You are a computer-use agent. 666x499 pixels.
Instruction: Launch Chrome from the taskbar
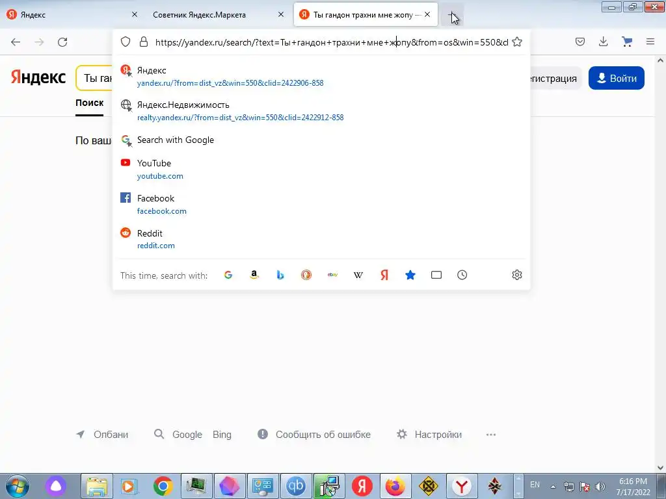tap(163, 486)
